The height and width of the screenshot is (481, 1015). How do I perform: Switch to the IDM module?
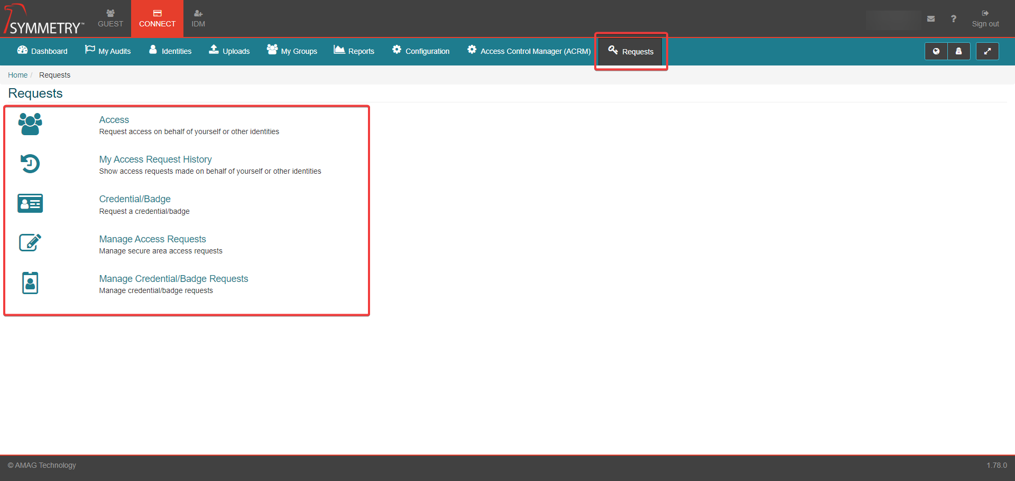198,18
